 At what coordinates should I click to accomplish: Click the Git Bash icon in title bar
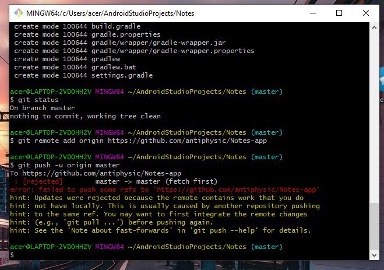click(19, 13)
